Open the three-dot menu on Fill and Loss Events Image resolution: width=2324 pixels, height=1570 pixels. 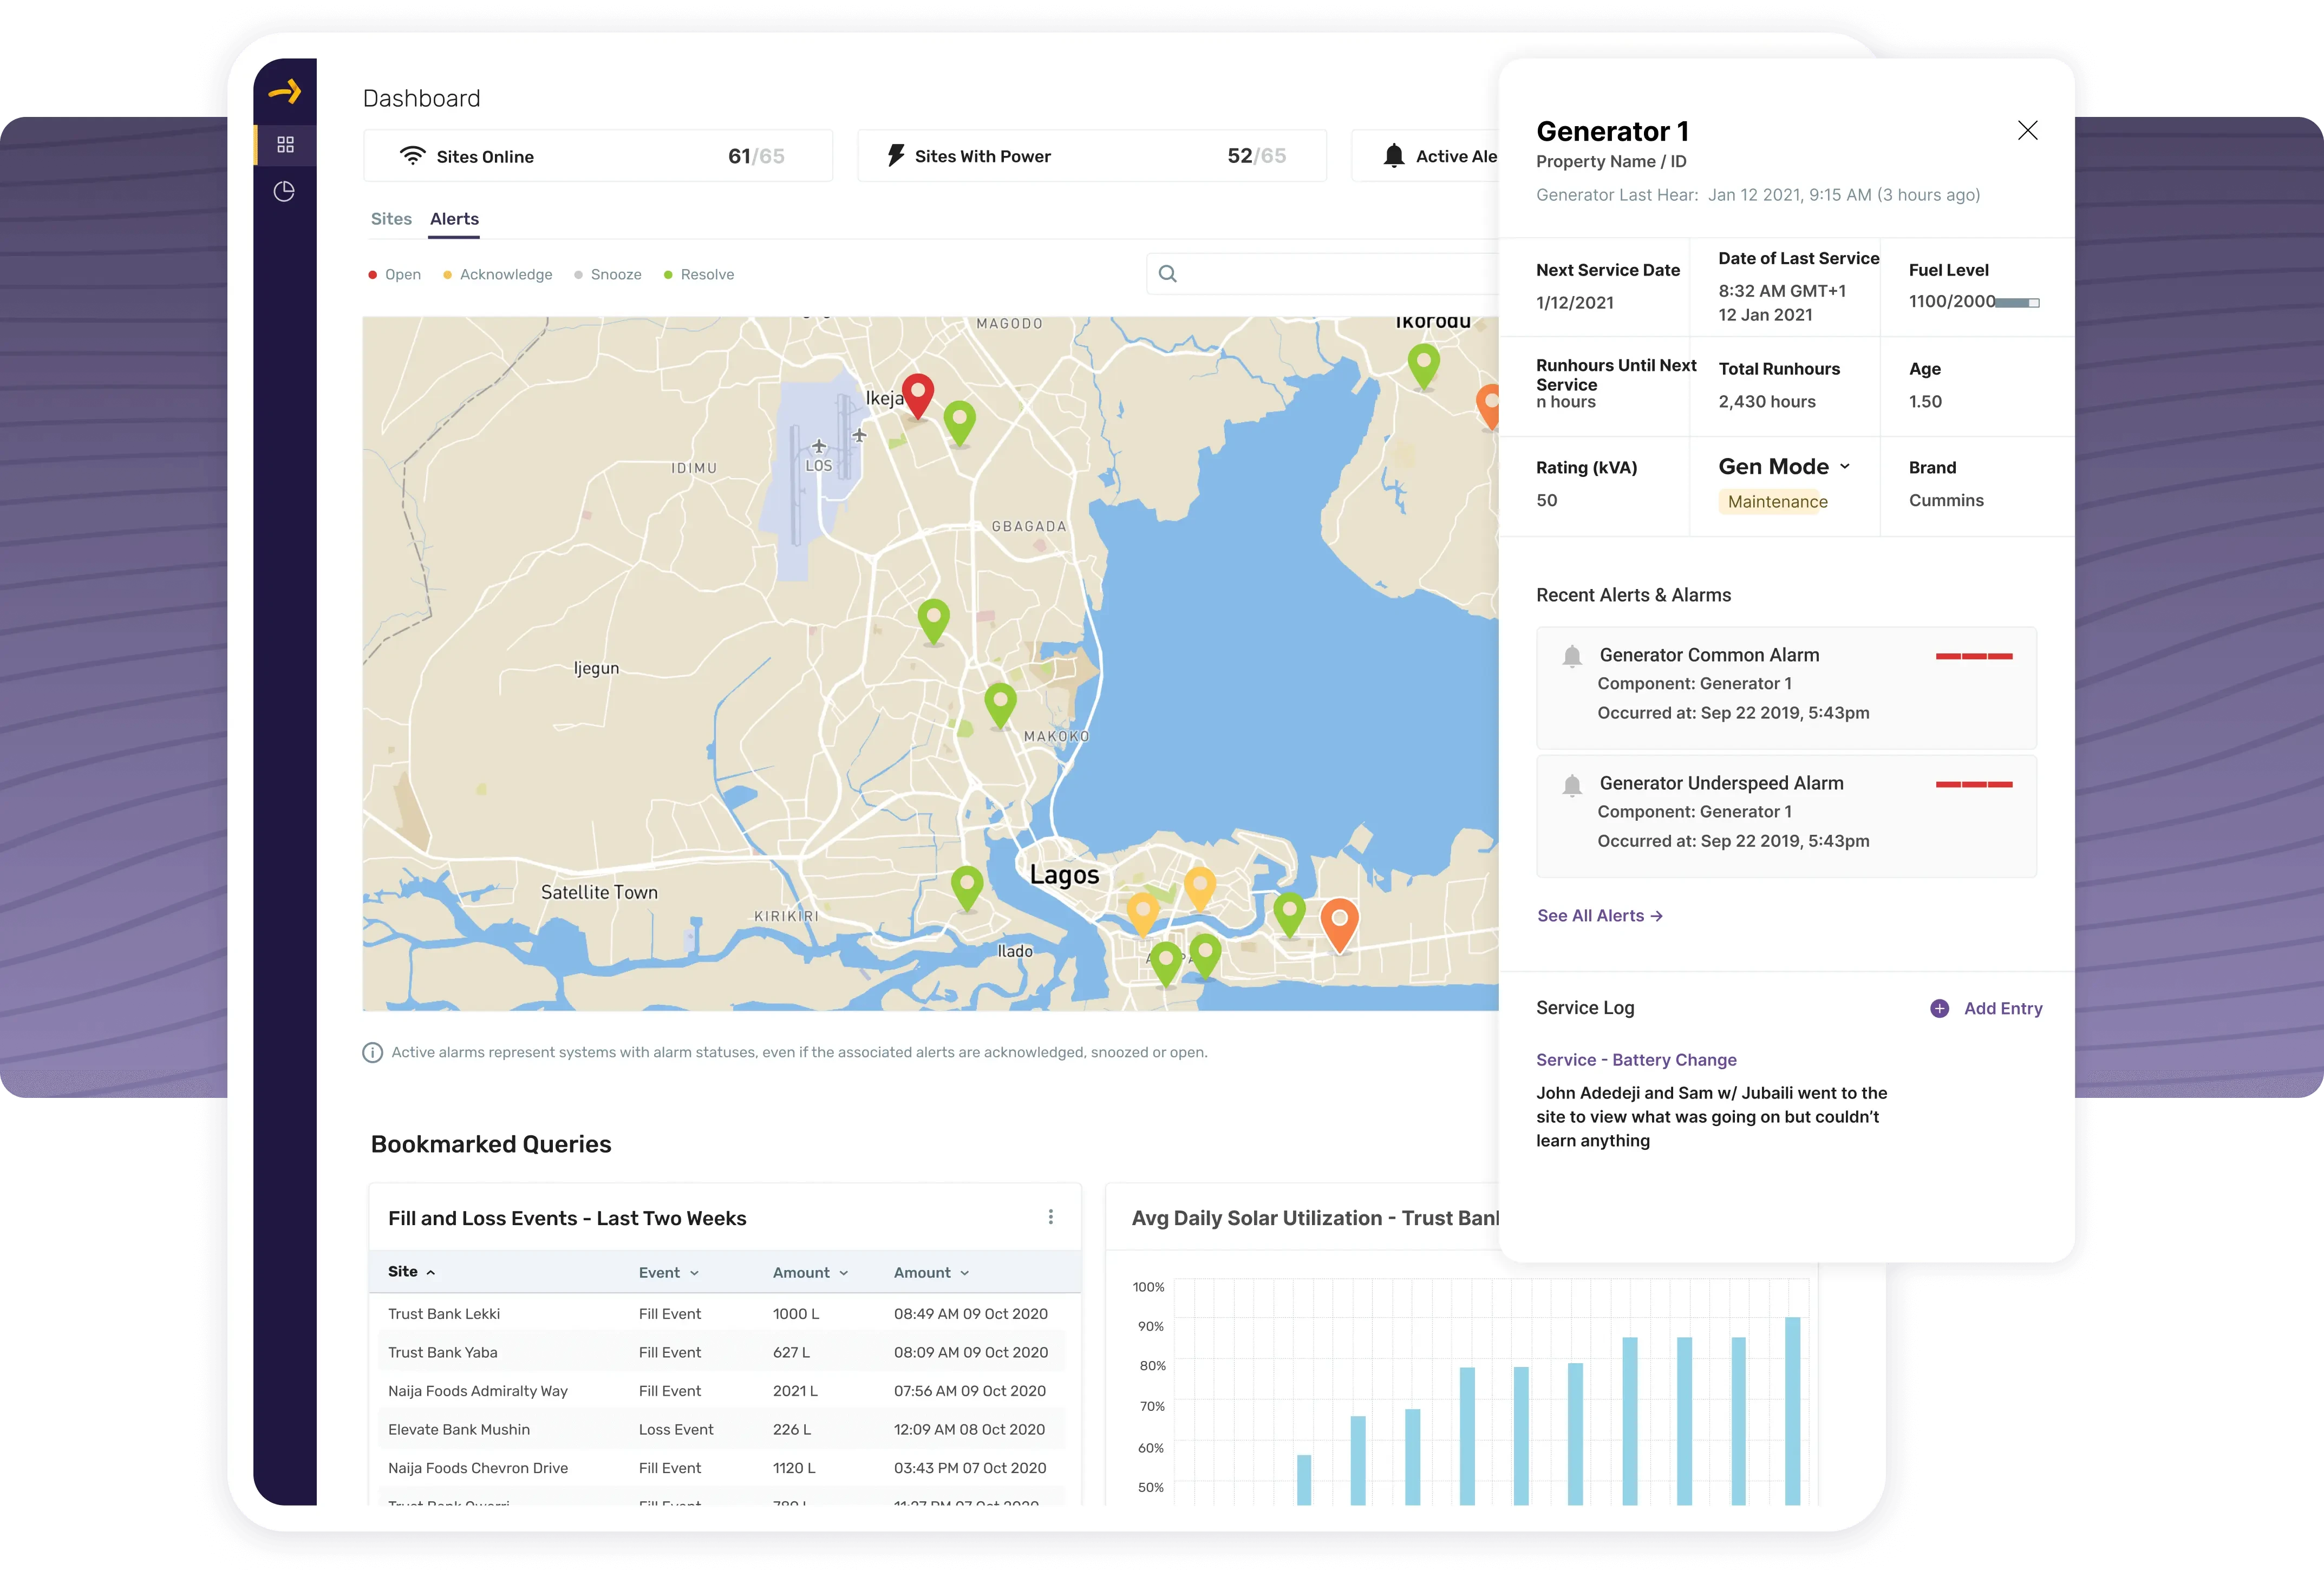pyautogui.click(x=1050, y=1217)
